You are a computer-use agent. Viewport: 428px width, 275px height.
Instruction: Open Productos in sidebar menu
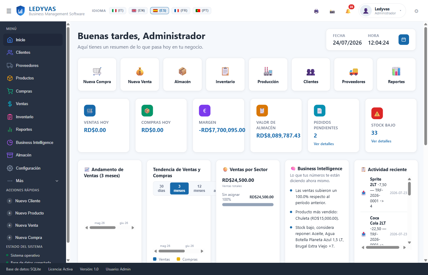coord(33,78)
